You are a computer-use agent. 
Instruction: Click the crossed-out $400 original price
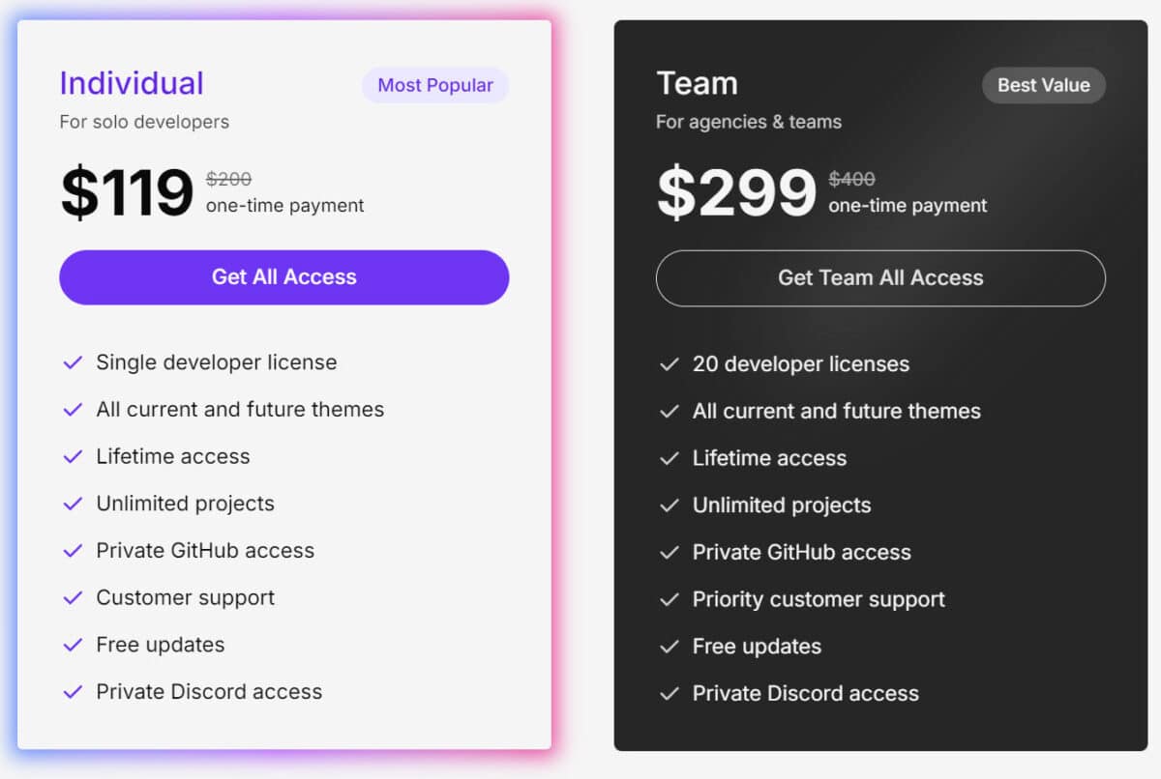(x=851, y=179)
